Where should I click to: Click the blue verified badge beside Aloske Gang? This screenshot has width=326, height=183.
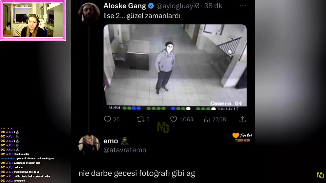tap(151, 6)
